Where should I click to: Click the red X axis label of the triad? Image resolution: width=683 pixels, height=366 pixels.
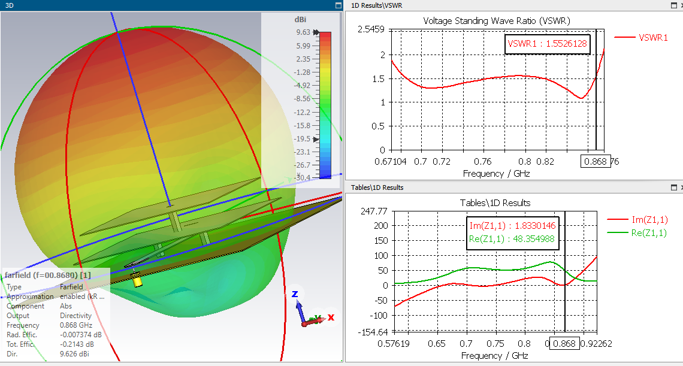(331, 317)
